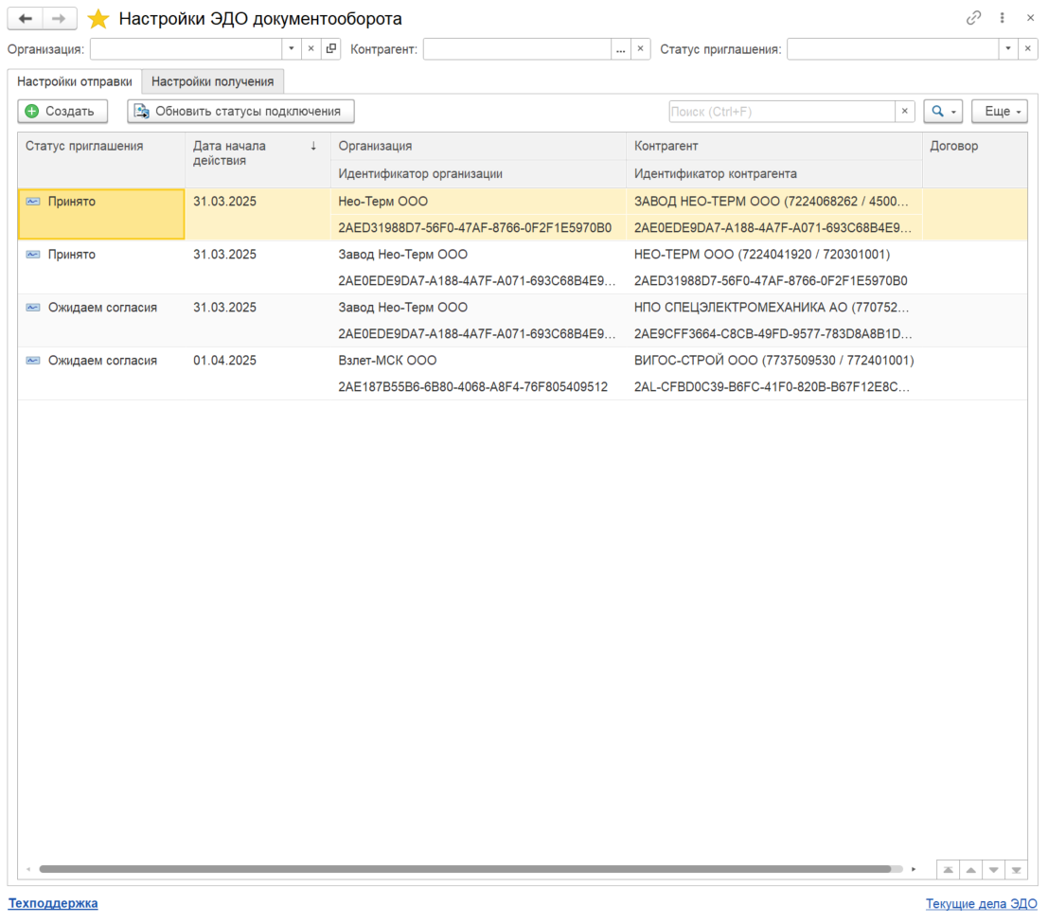The image size is (1048, 923).
Task: Click the status icon of the Взлет-МСК ООО row
Action: coord(33,361)
